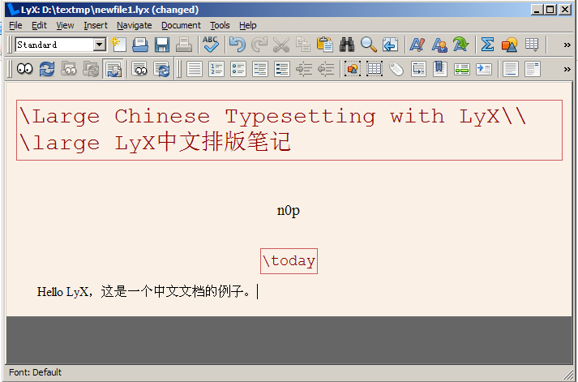Click the scissors cut icon
This screenshot has height=382, width=578.
pyautogui.click(x=281, y=45)
